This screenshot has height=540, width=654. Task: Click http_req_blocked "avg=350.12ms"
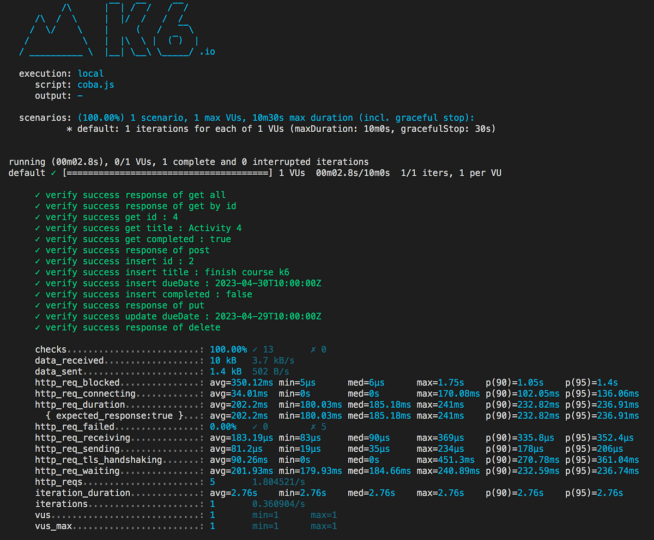click(242, 383)
